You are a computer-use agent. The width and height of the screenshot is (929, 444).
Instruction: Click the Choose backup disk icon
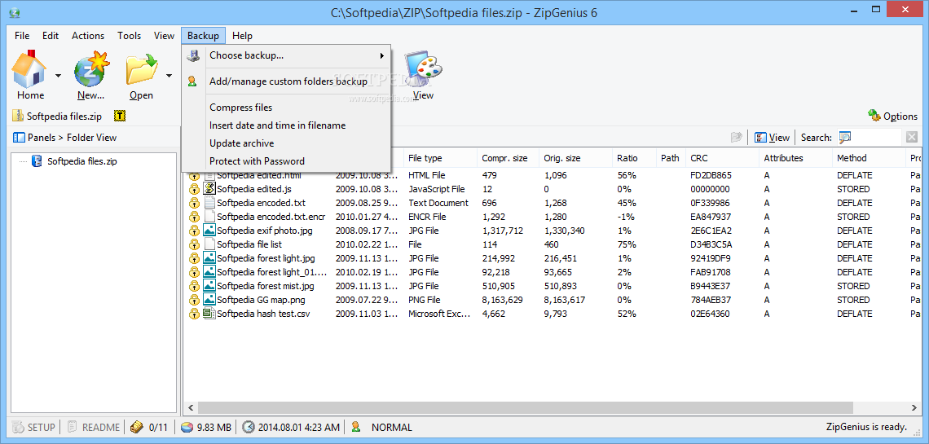(x=193, y=55)
